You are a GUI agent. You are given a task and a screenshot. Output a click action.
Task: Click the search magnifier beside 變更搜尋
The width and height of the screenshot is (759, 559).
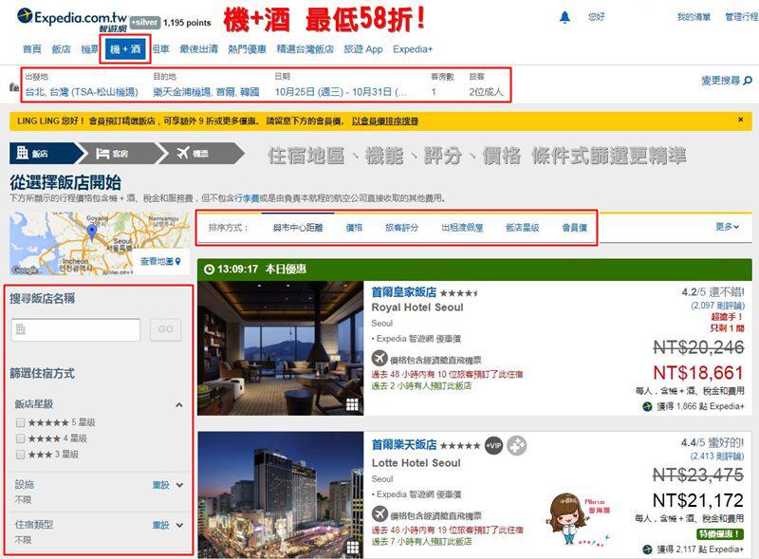(748, 81)
